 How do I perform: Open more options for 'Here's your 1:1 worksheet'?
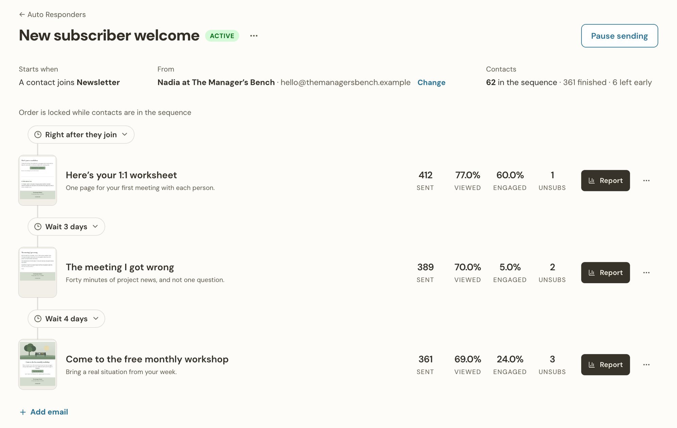pos(646,180)
